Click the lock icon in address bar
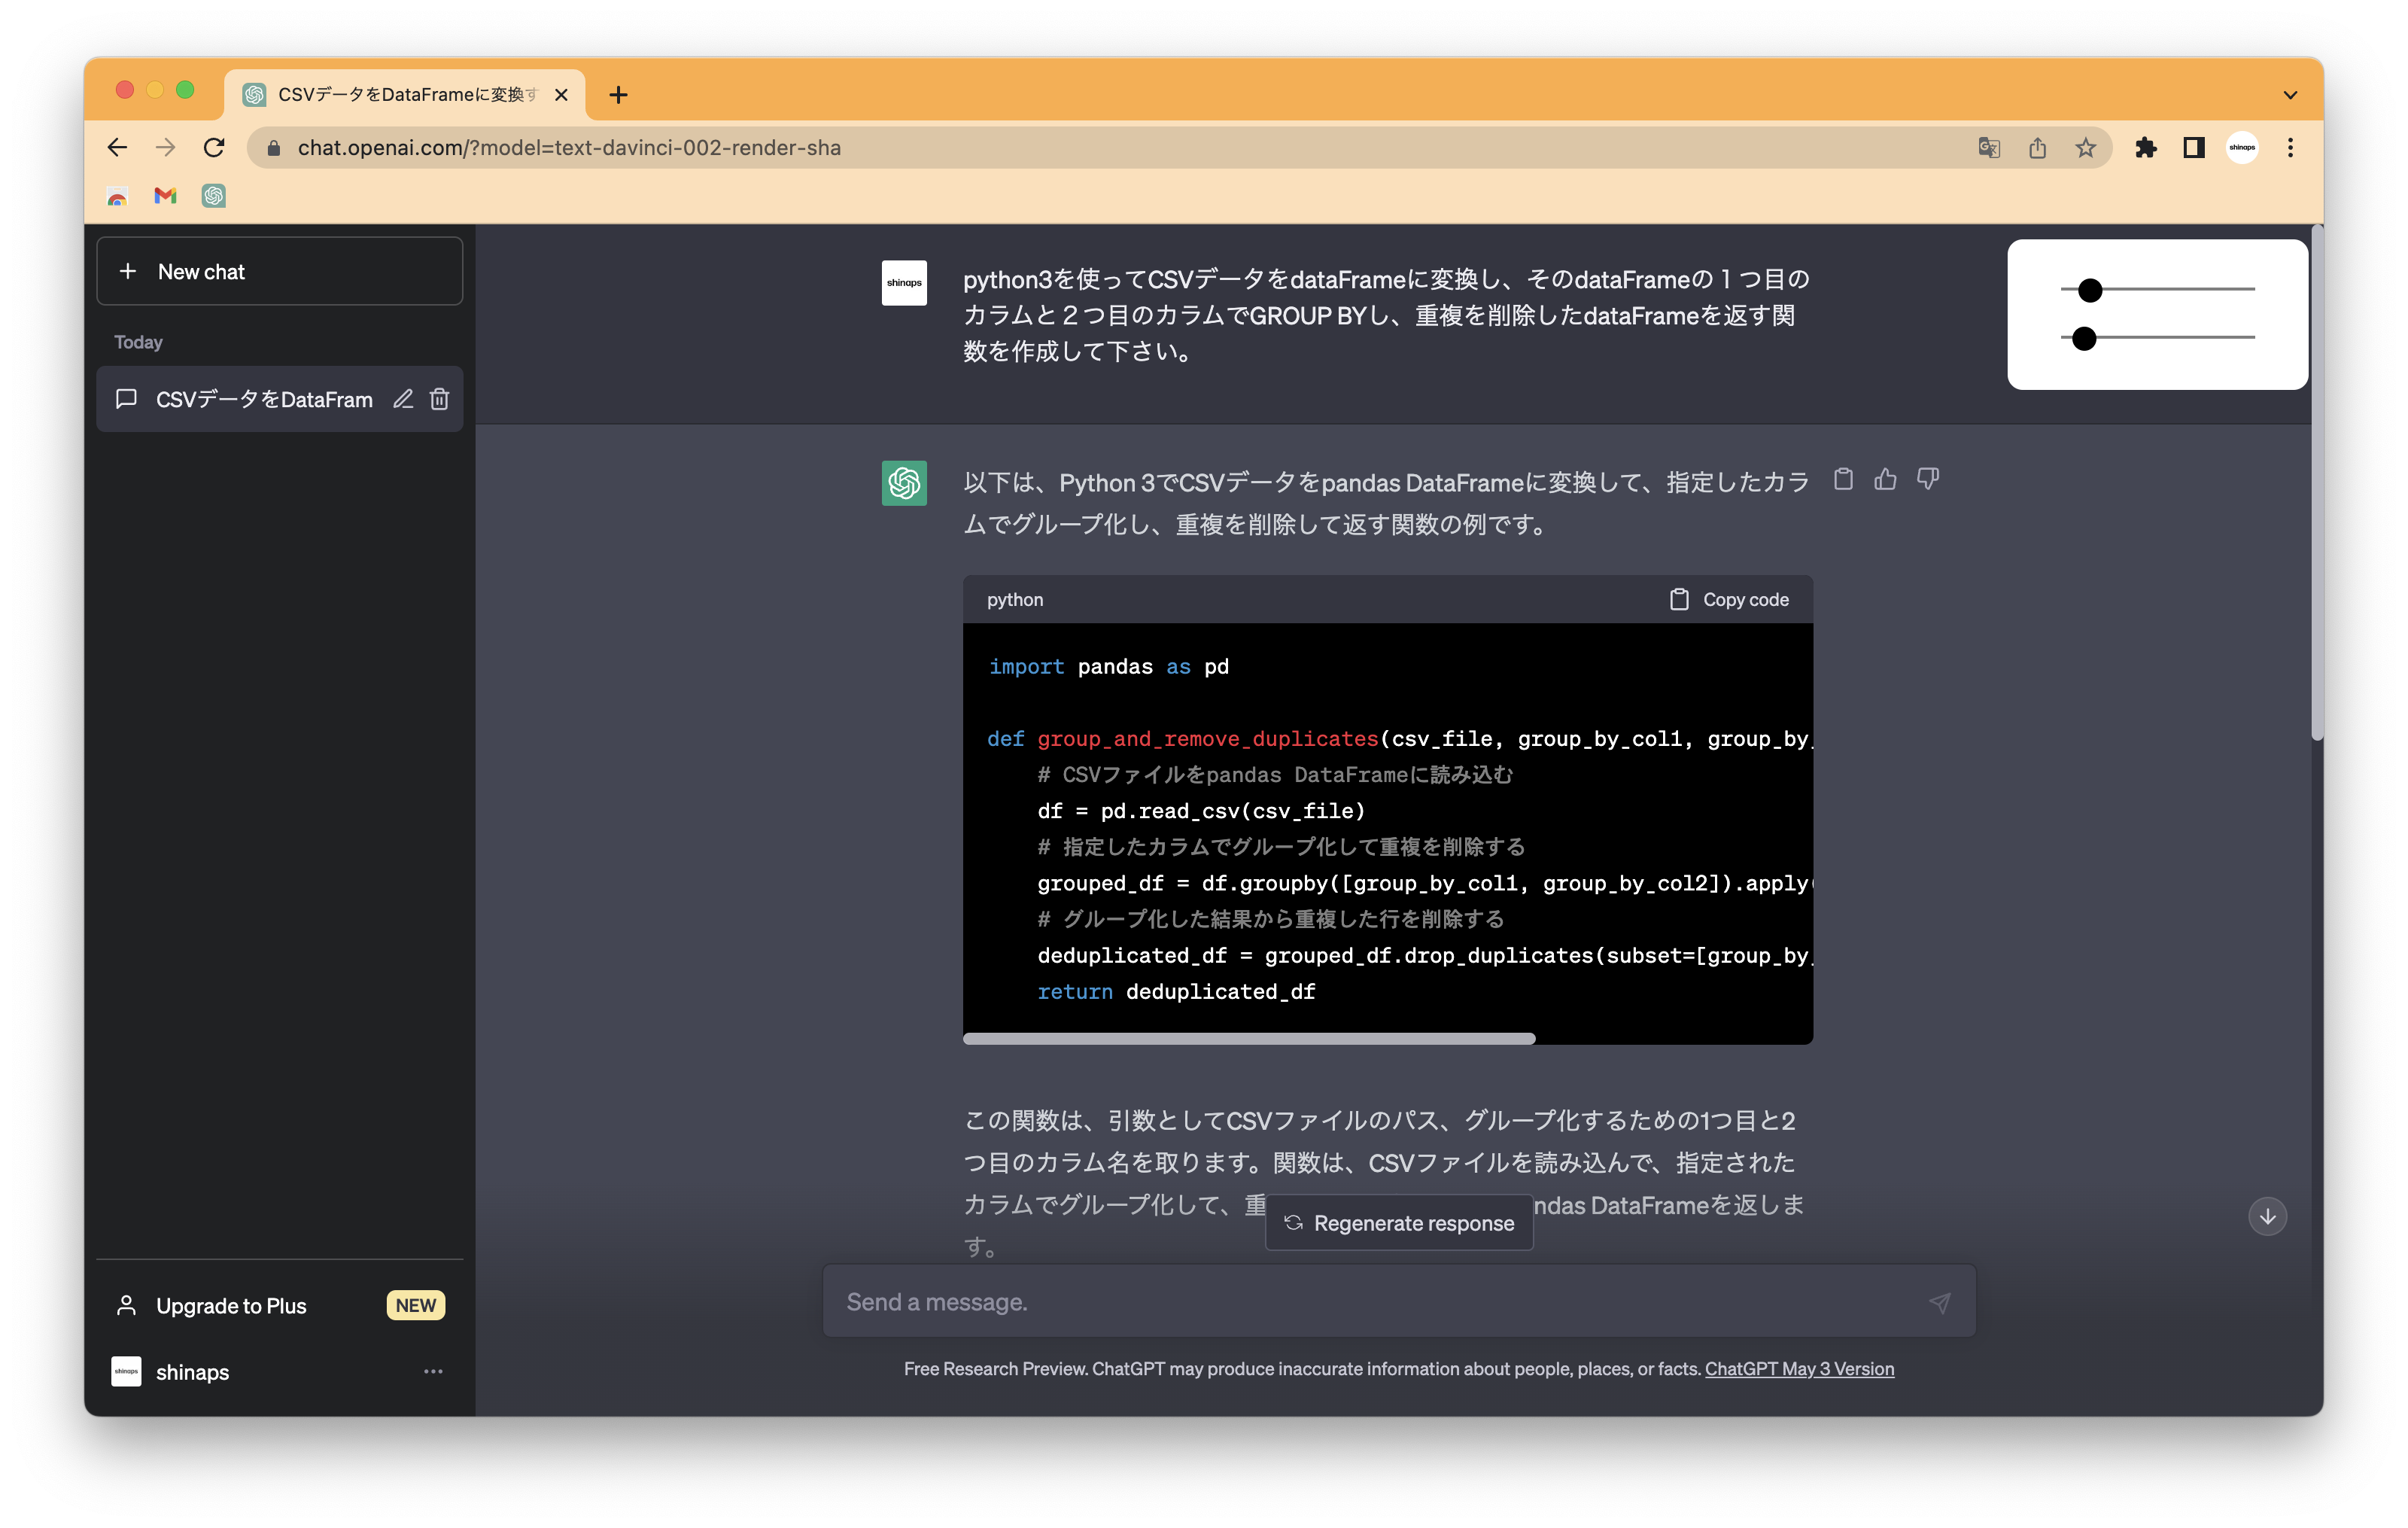The width and height of the screenshot is (2408, 1528). [273, 148]
